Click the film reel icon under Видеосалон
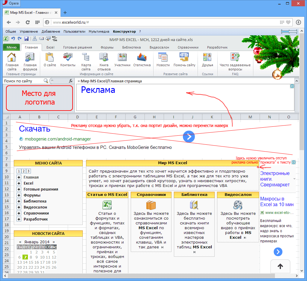The width and height of the screenshot is (307, 281). [x=238, y=205]
